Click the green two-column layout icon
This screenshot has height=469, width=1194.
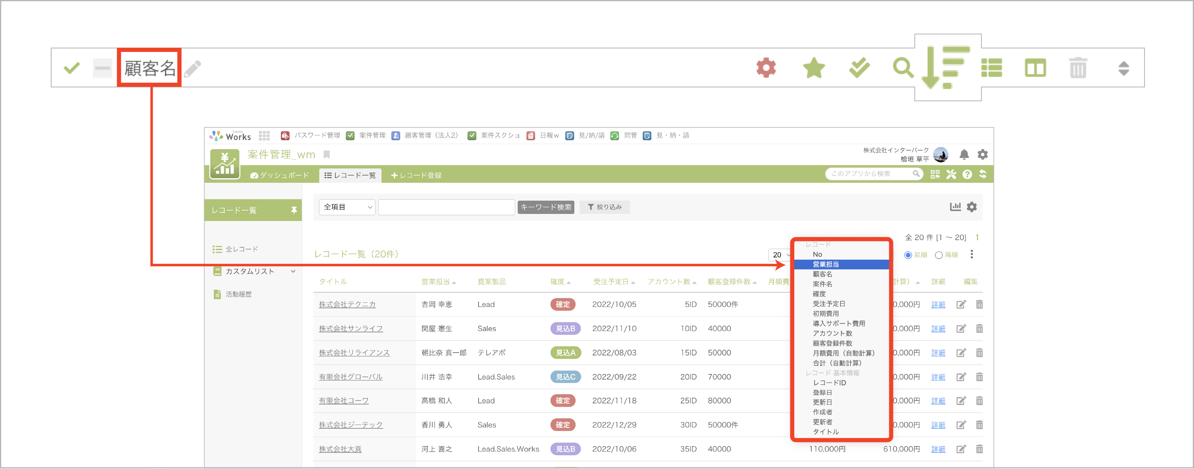(1035, 68)
